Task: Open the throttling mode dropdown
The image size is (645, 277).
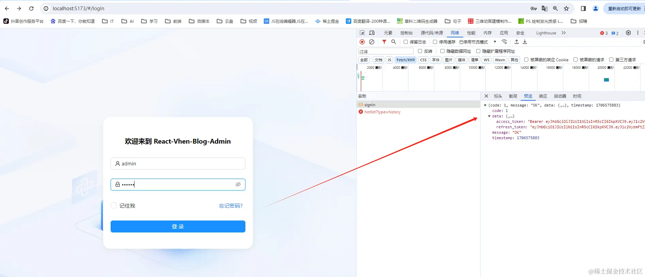Action: [478, 42]
